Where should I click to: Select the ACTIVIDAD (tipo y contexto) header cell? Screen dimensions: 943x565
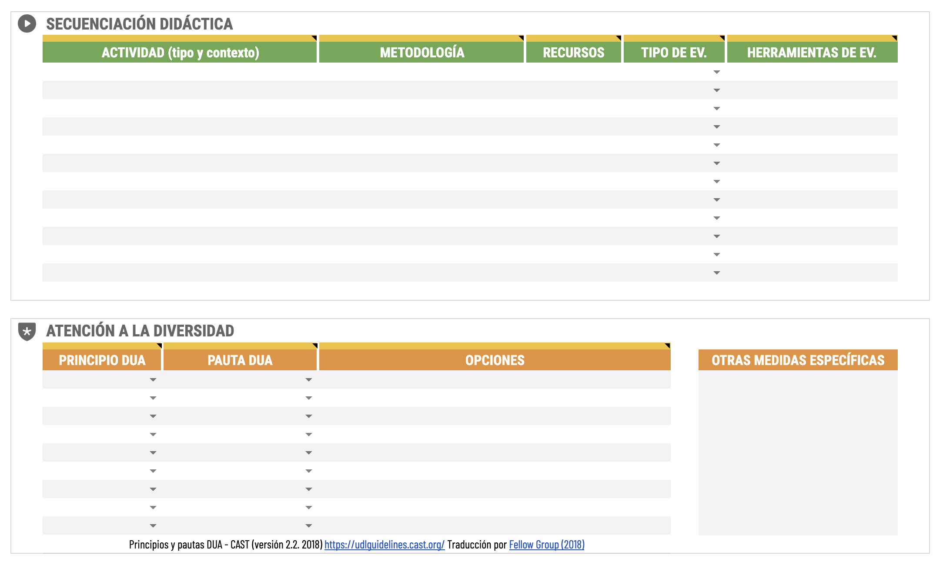180,53
